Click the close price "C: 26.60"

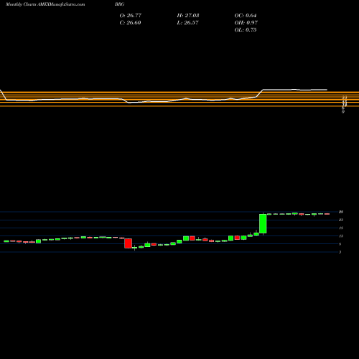pos(130,22)
